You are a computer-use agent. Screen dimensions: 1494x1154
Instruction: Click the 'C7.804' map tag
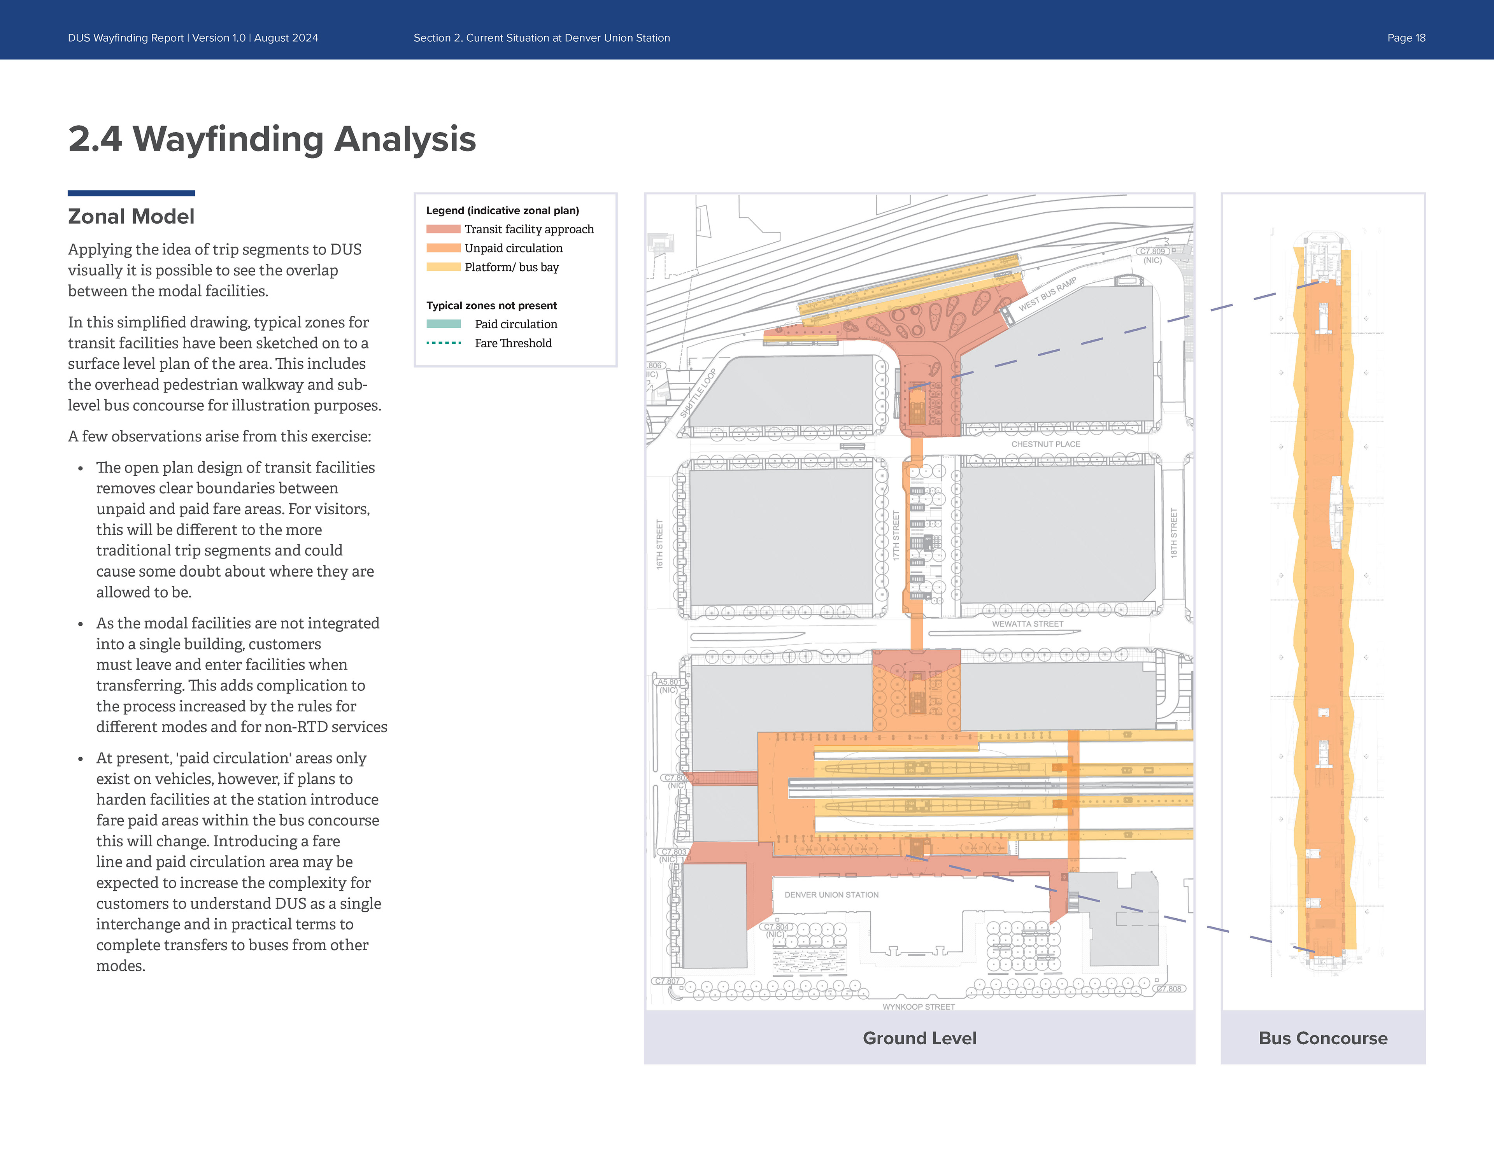(x=776, y=928)
